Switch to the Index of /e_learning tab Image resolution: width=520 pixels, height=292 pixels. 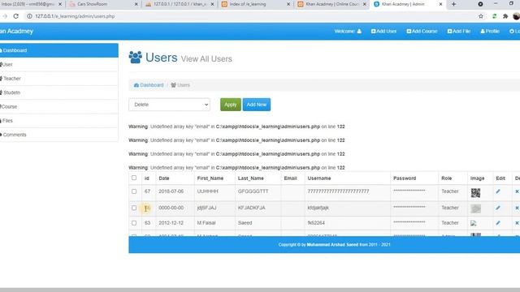tap(256, 4)
